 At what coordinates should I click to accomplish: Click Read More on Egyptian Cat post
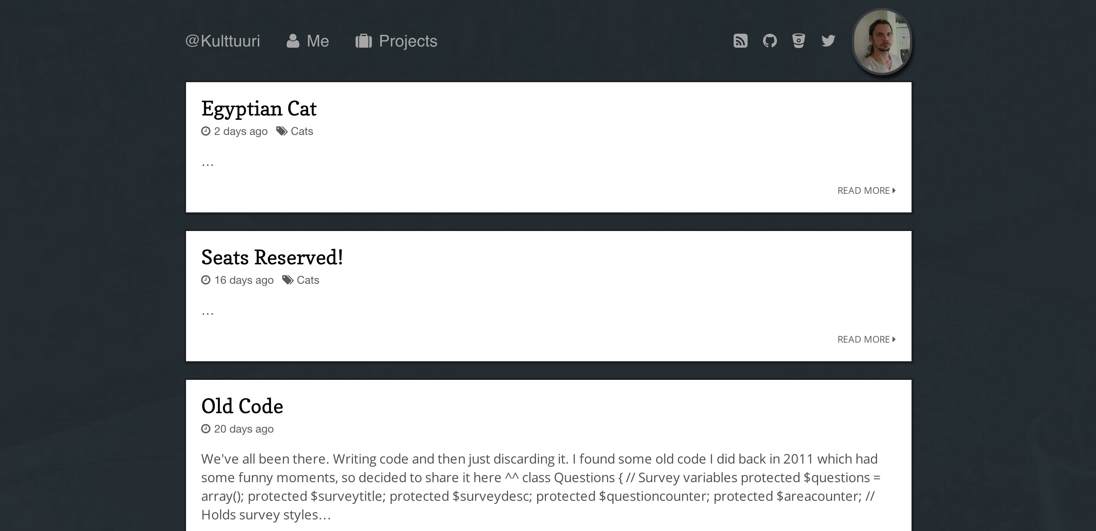[x=866, y=191]
